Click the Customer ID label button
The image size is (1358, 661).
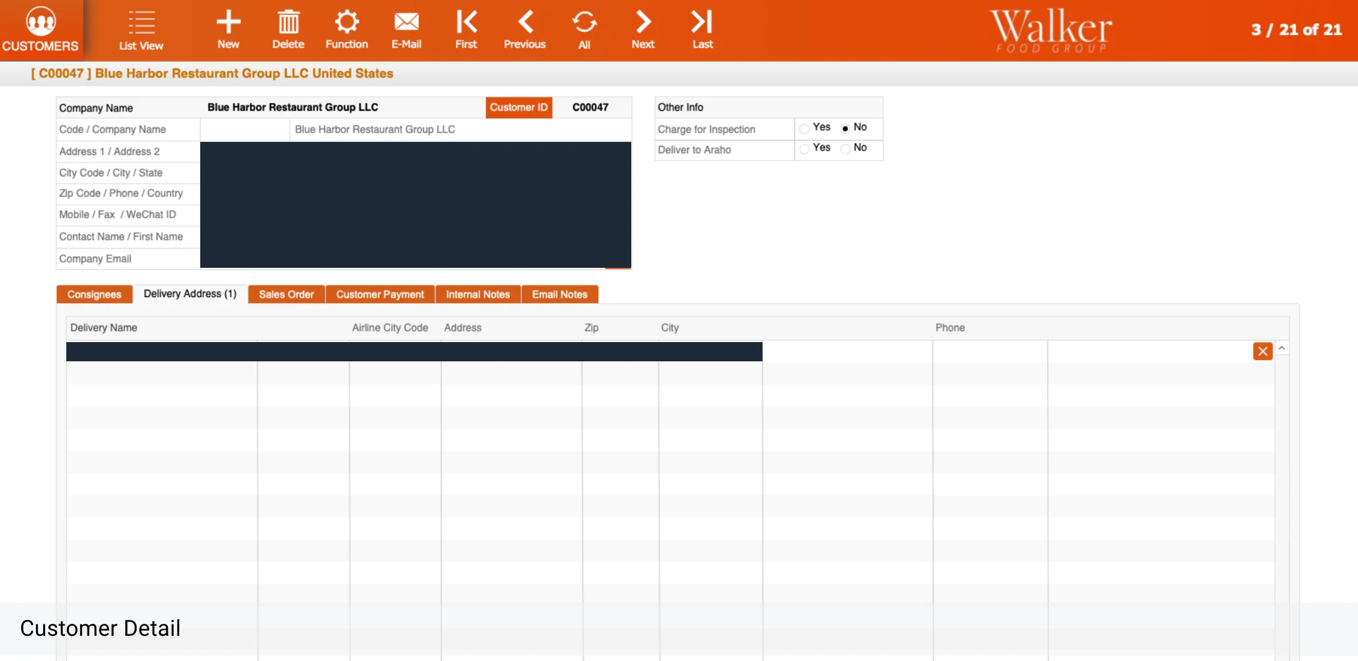tap(519, 107)
